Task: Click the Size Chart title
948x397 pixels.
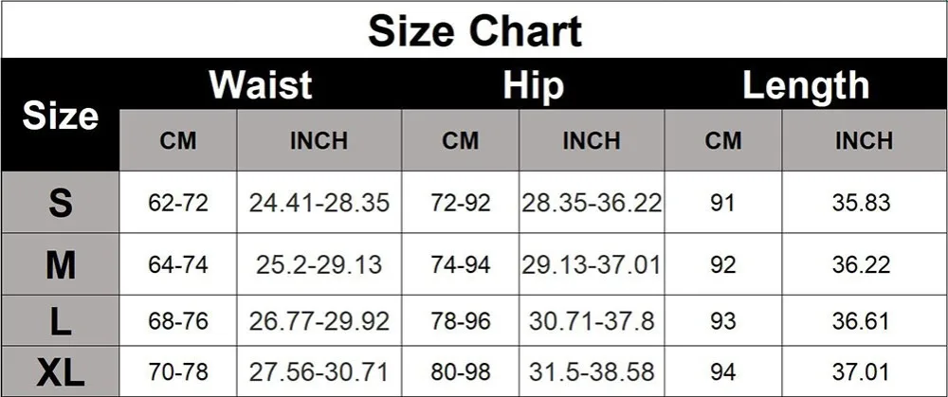Action: (475, 30)
